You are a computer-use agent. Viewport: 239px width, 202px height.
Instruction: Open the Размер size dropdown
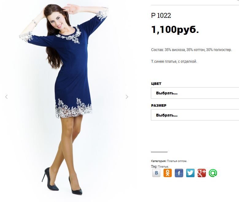(195, 115)
